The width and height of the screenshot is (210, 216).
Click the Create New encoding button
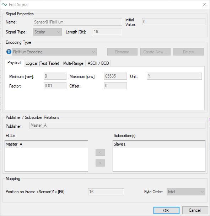[155, 52]
